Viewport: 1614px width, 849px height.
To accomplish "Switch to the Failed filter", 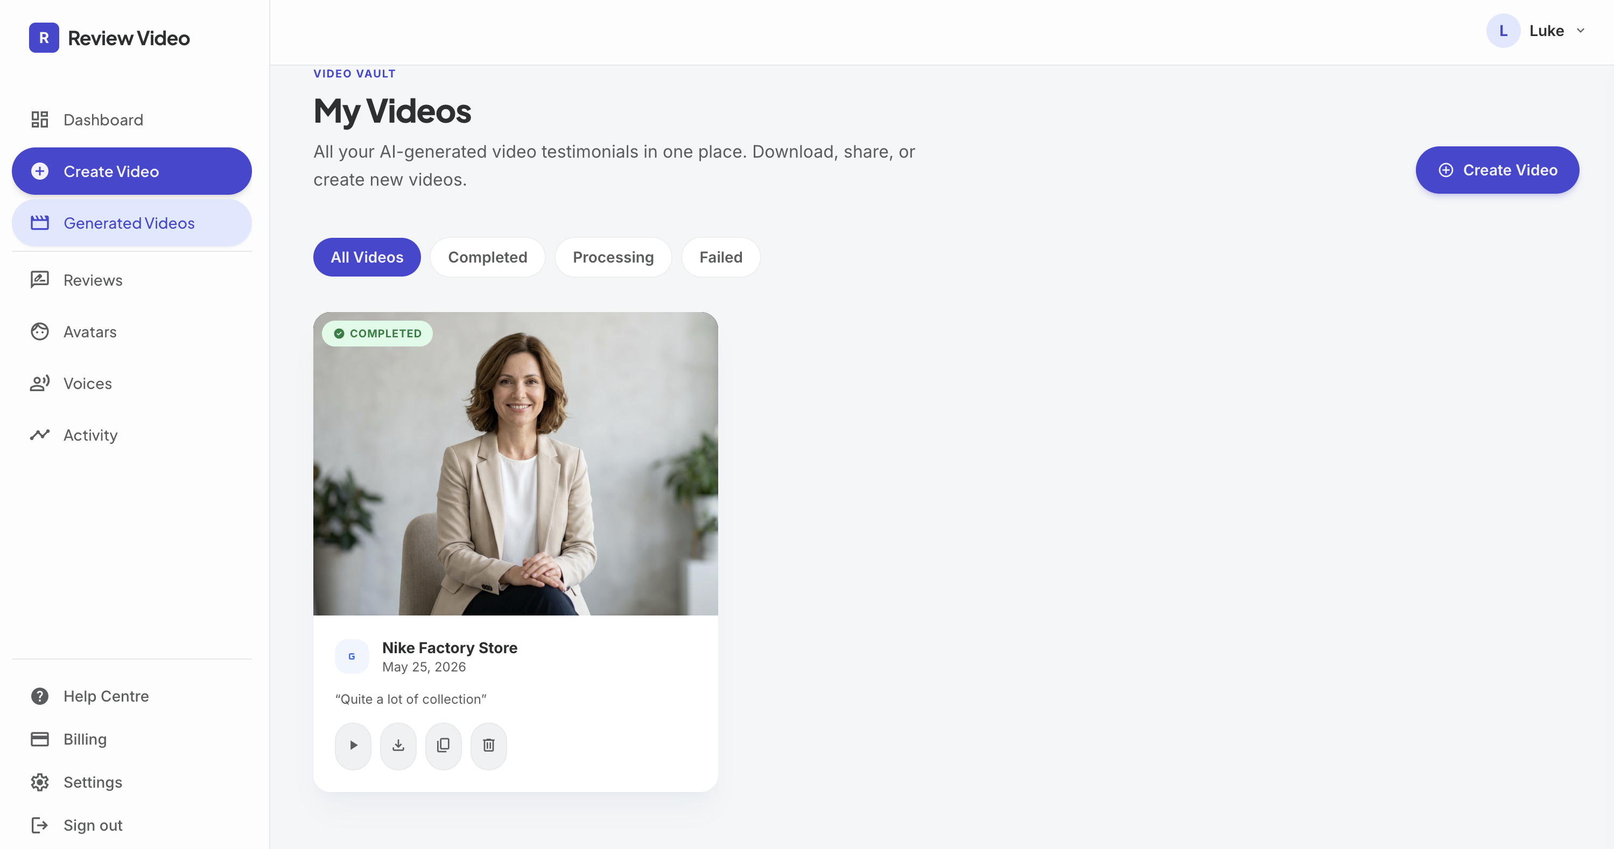I will pos(721,257).
